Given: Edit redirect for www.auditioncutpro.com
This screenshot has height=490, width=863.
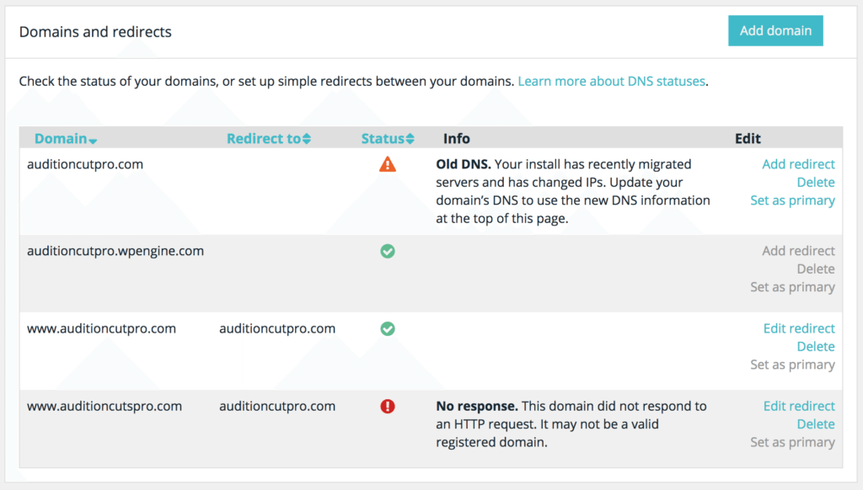Looking at the screenshot, I should 799,328.
